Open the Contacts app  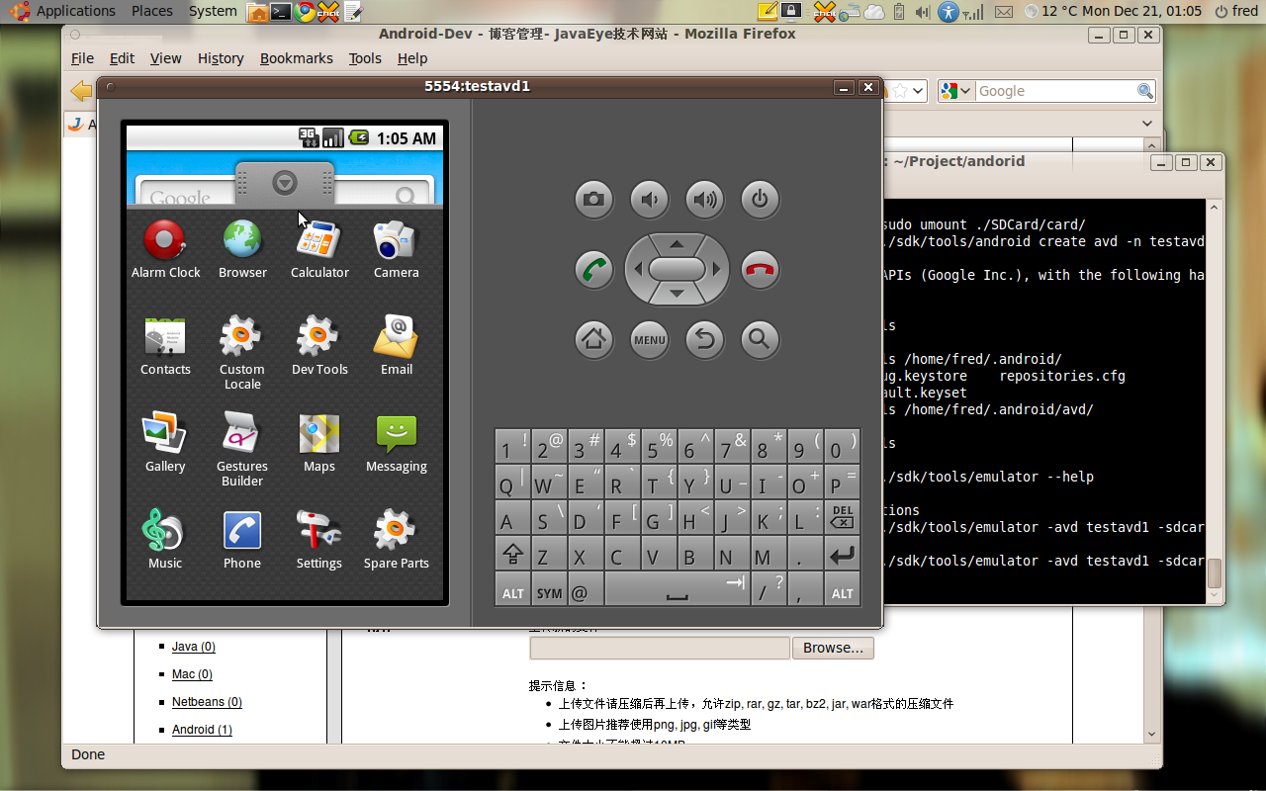pos(165,346)
